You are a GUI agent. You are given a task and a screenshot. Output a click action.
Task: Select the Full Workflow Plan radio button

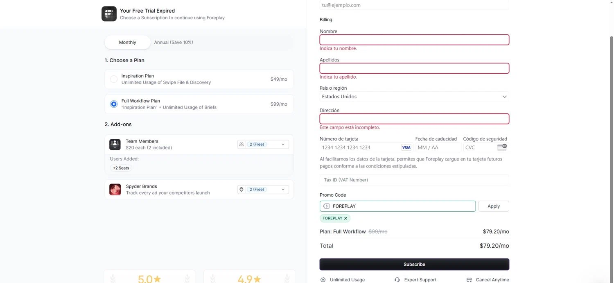(114, 104)
